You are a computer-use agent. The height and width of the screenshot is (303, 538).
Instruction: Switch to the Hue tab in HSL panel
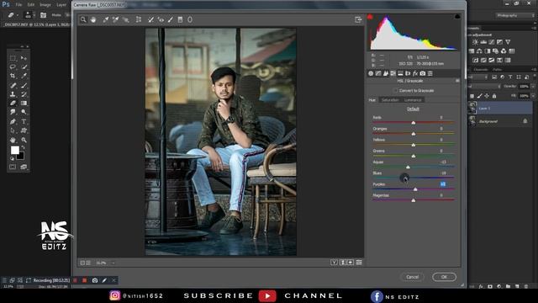point(372,100)
